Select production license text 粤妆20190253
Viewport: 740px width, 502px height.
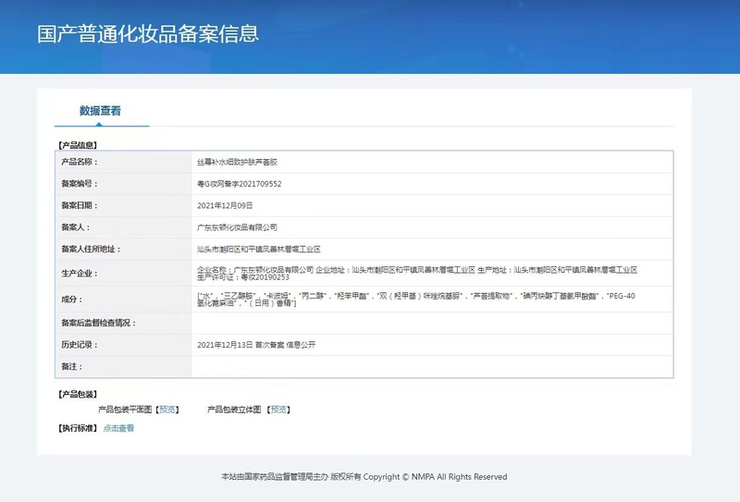(265, 277)
